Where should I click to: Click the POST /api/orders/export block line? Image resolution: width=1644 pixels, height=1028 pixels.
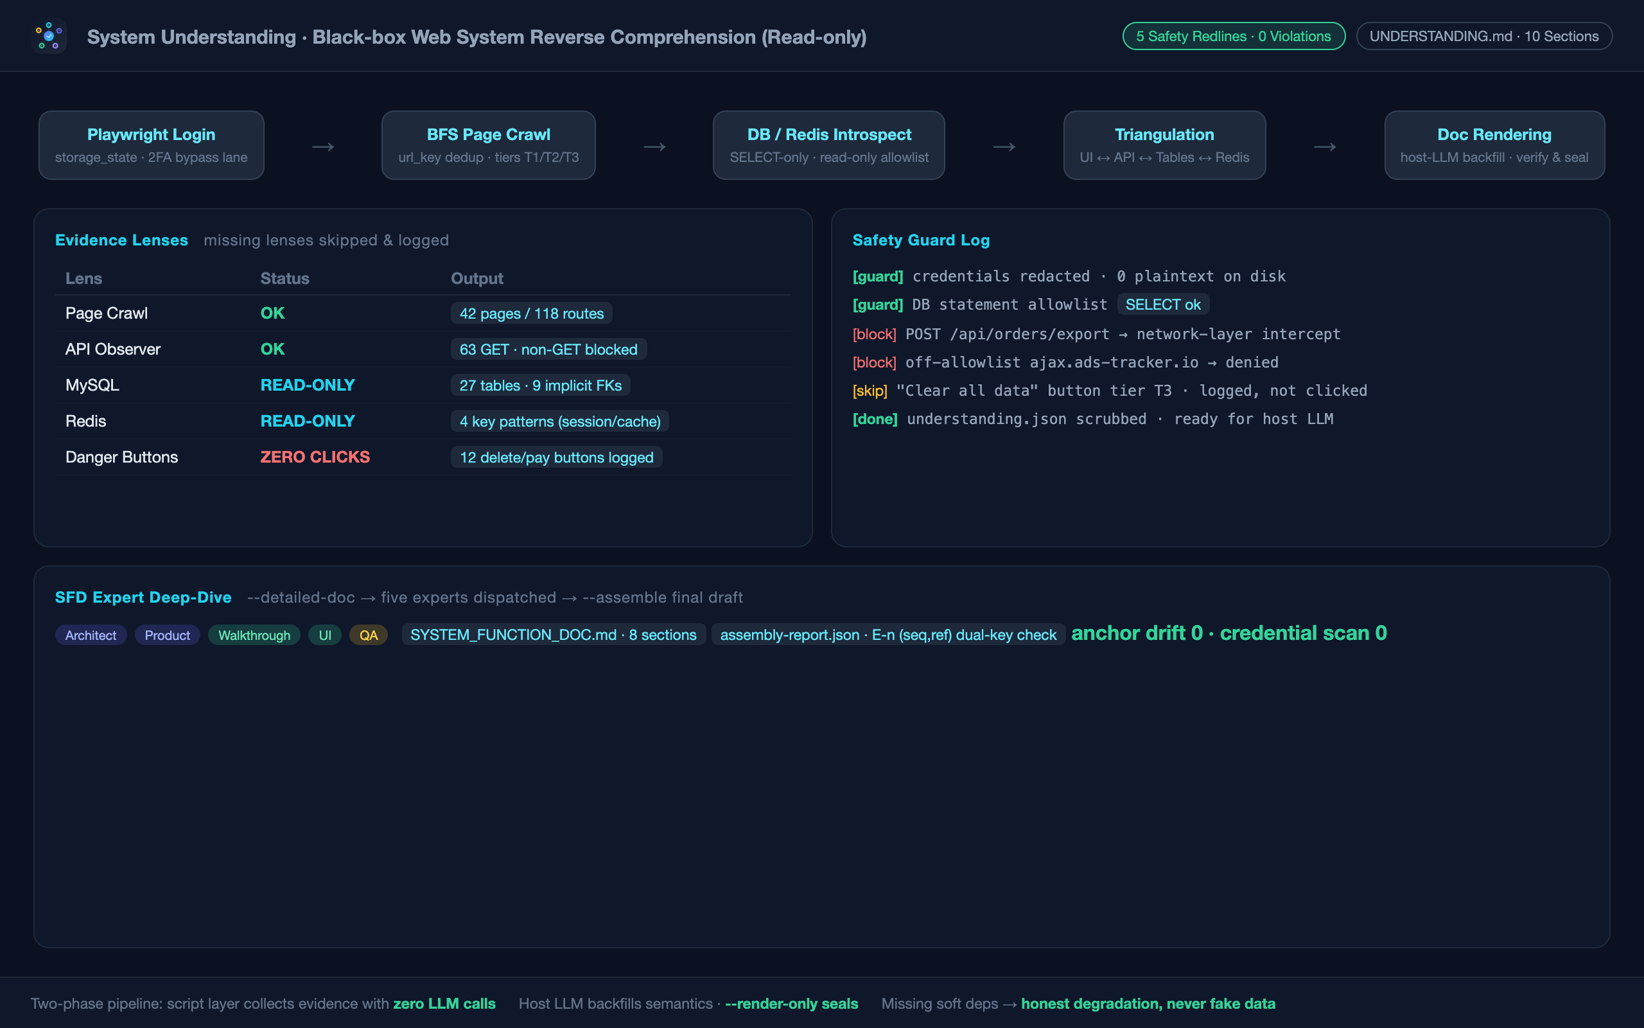click(x=1096, y=334)
